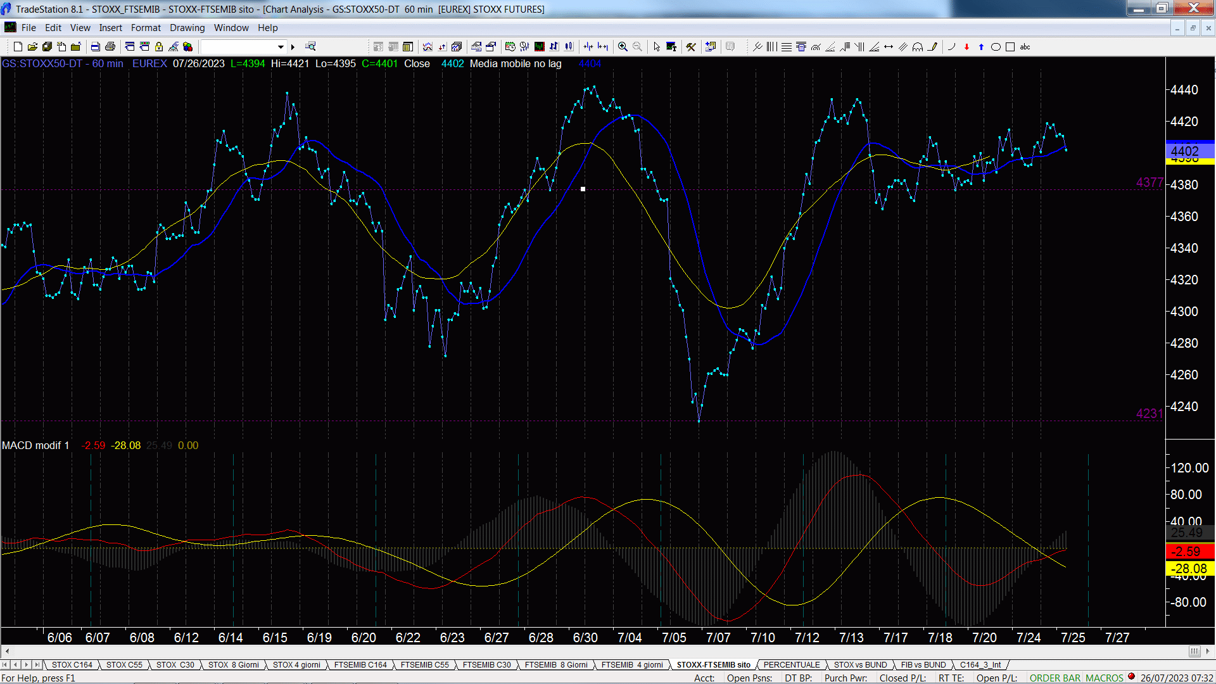1216x684 pixels.
Task: Select the double-headed horizontal arrow tool
Action: pyautogui.click(x=889, y=47)
